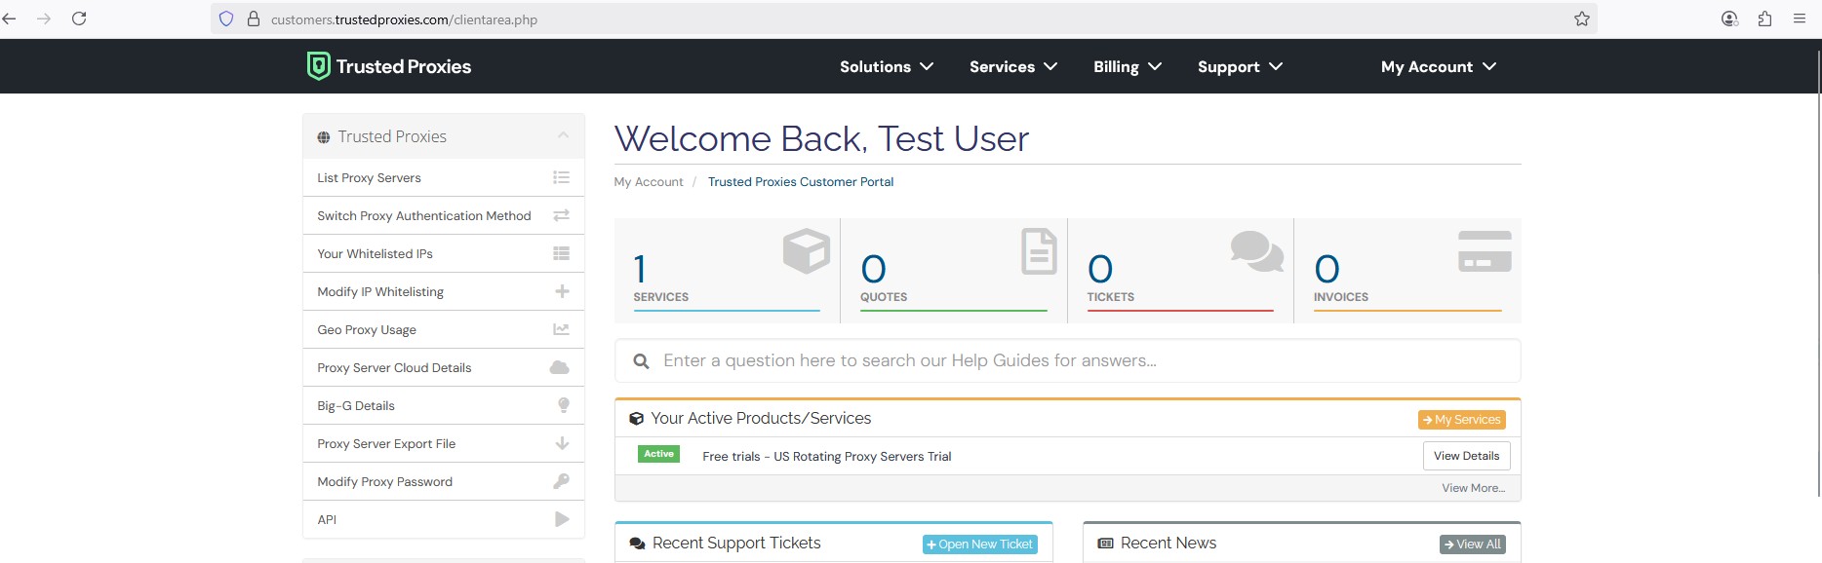Click the padlock site info icon
Screen dimensions: 1822x563
pos(254,19)
